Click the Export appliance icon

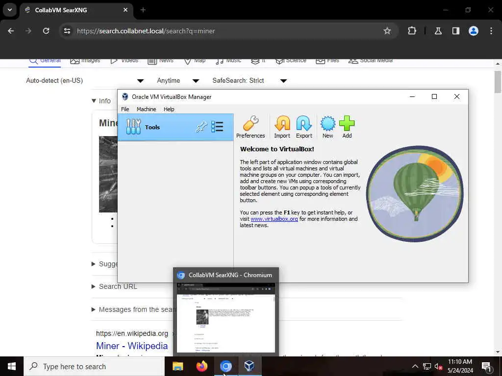point(304,127)
